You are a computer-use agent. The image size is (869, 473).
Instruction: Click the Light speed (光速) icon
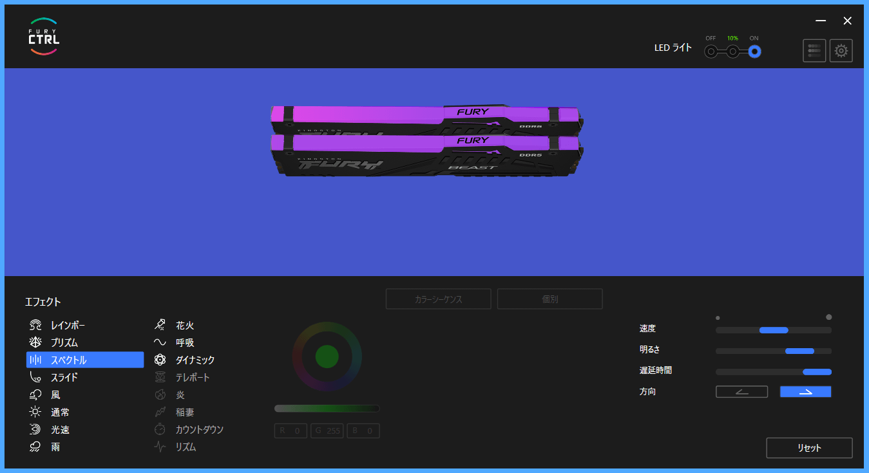pyautogui.click(x=35, y=430)
